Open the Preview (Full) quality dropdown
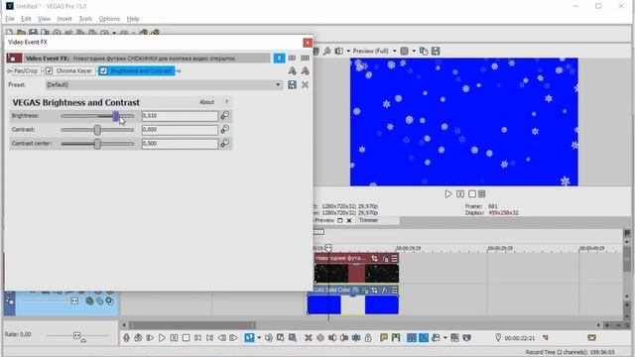The width and height of the screenshot is (635, 357). [x=374, y=51]
